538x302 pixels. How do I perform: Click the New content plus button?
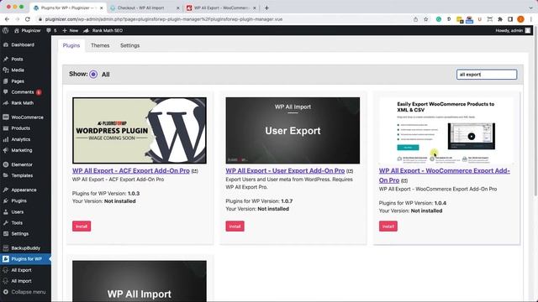71,30
